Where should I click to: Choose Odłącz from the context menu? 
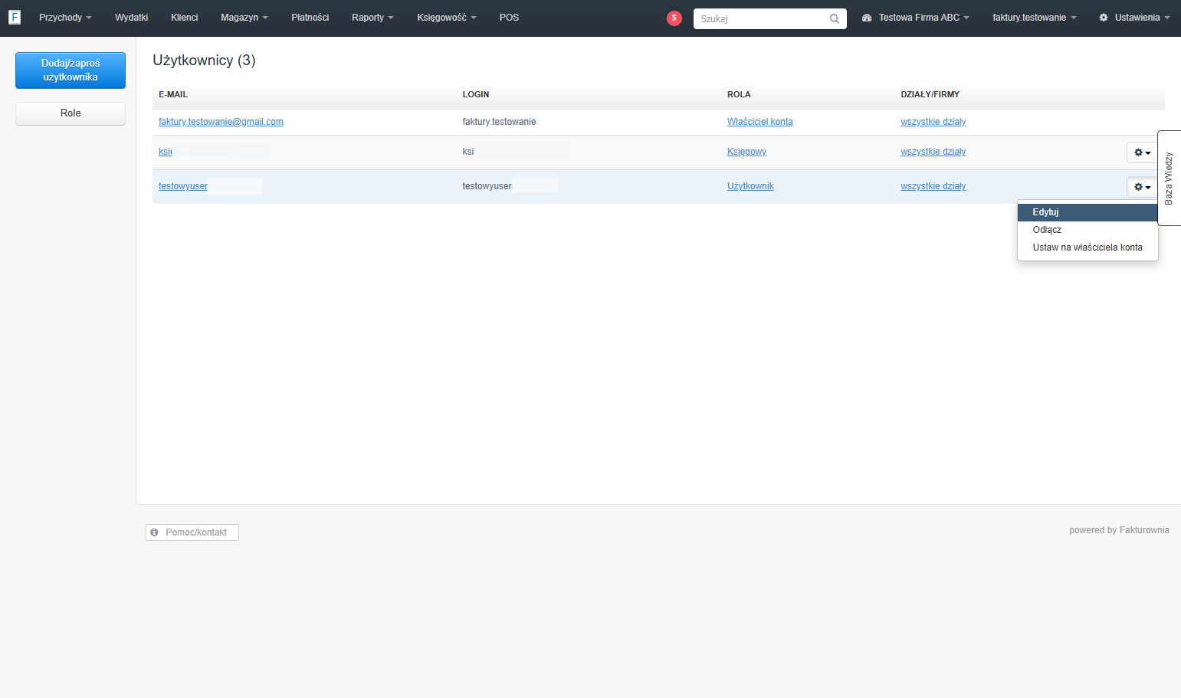(1087, 230)
